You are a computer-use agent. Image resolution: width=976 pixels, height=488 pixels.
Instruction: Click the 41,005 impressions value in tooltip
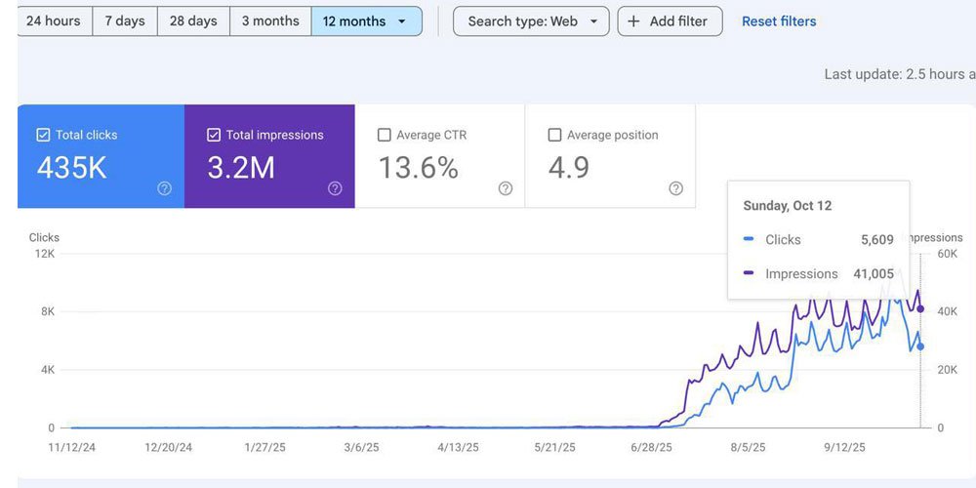pos(874,274)
